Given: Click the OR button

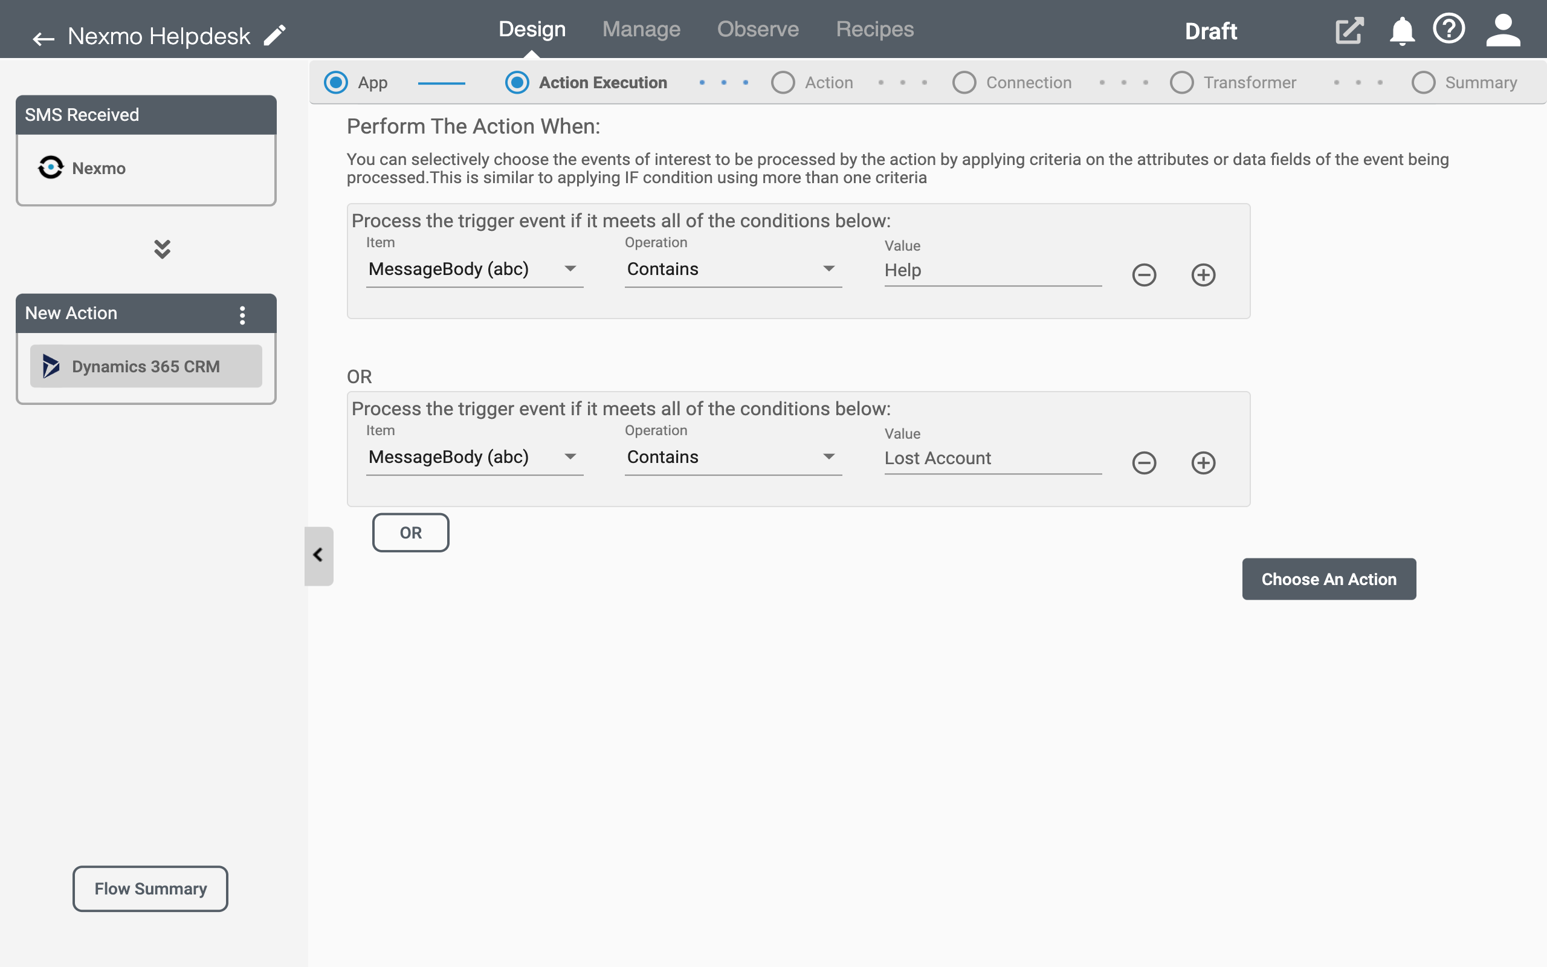Looking at the screenshot, I should 410,532.
